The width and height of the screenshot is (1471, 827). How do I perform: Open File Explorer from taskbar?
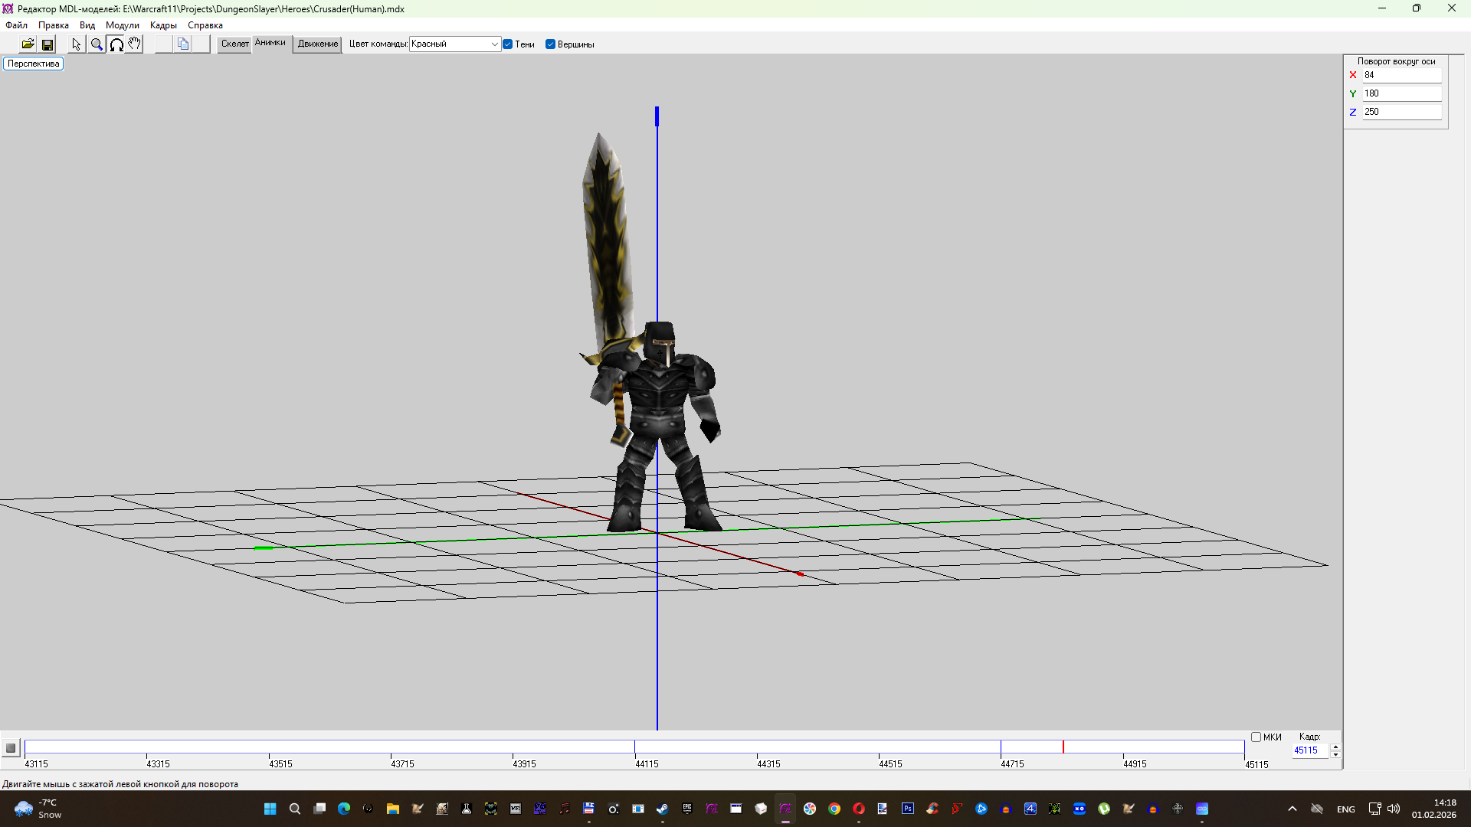(393, 809)
